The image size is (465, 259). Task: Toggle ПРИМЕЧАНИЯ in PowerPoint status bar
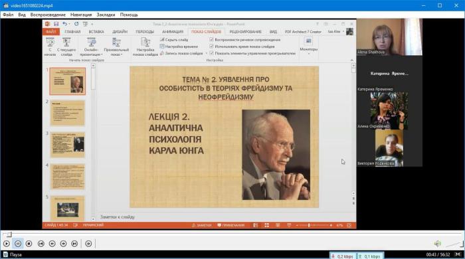pos(231,225)
